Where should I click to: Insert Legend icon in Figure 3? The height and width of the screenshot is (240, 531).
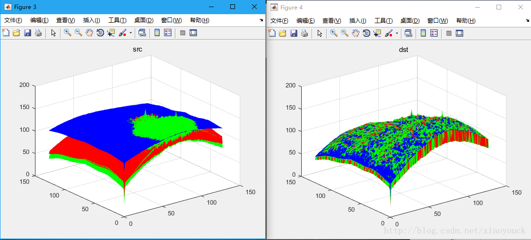(168, 33)
